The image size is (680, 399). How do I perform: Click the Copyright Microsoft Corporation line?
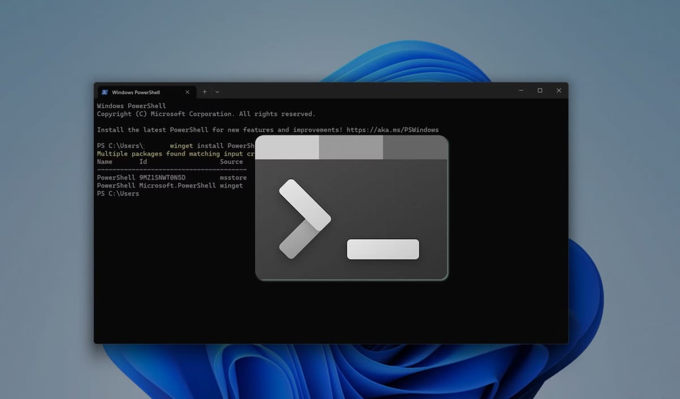[x=206, y=114]
